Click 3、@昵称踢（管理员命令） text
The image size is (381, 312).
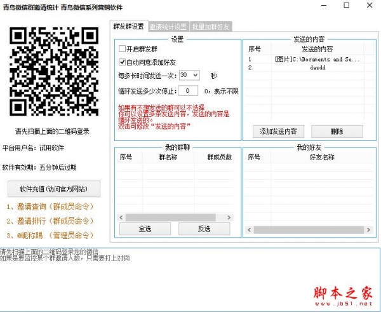click(50, 235)
